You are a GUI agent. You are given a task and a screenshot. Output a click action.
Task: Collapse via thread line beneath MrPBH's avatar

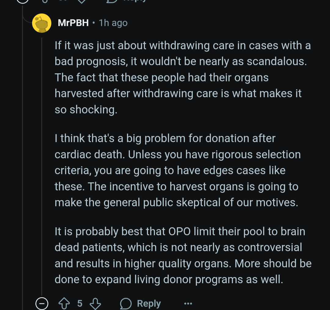click(x=42, y=166)
